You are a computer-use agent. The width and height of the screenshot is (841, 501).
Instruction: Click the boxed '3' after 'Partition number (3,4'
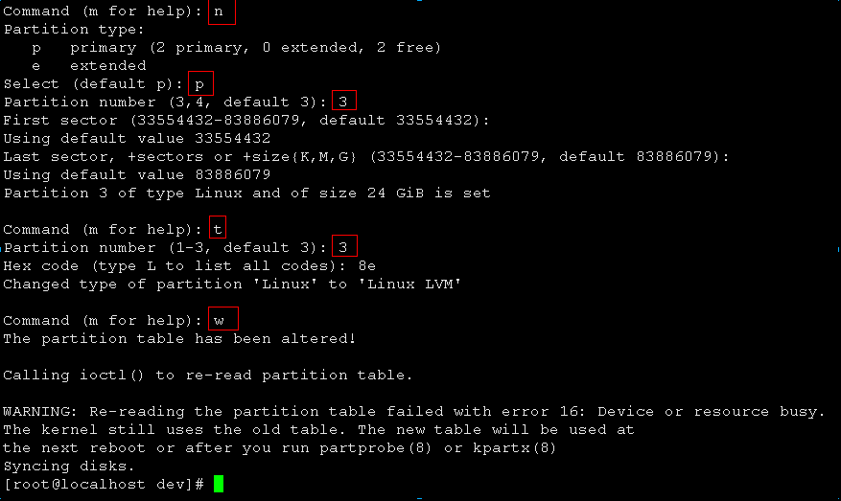(344, 101)
